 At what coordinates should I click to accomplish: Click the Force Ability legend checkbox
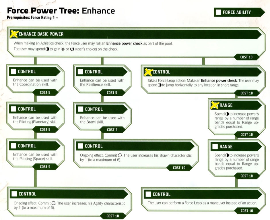[x=218, y=12]
